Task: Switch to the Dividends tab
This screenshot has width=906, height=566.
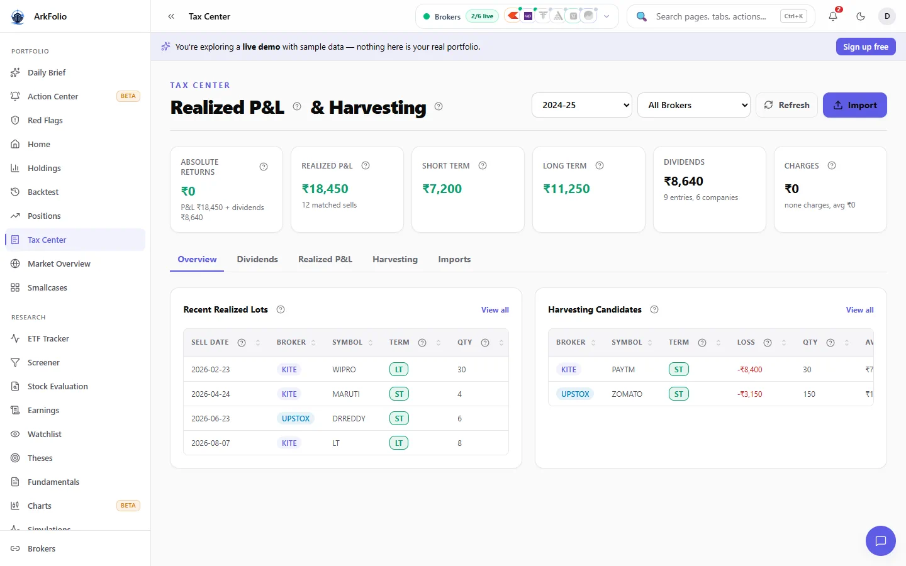Action: 257,259
